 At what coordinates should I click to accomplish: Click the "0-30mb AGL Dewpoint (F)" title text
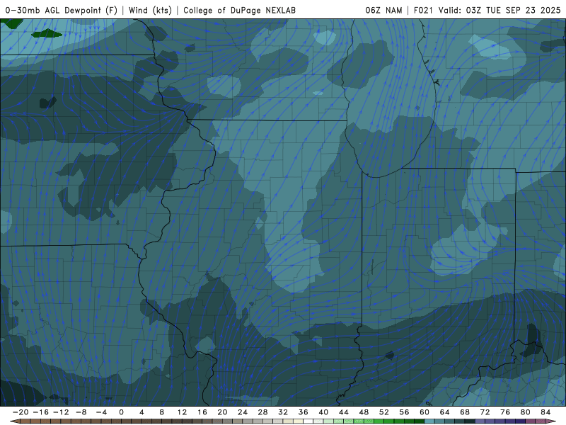tap(62, 10)
